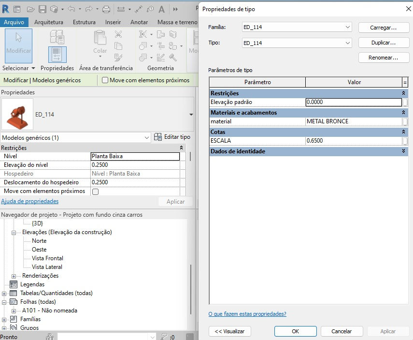Click the Redo arrow icon

[89, 9]
